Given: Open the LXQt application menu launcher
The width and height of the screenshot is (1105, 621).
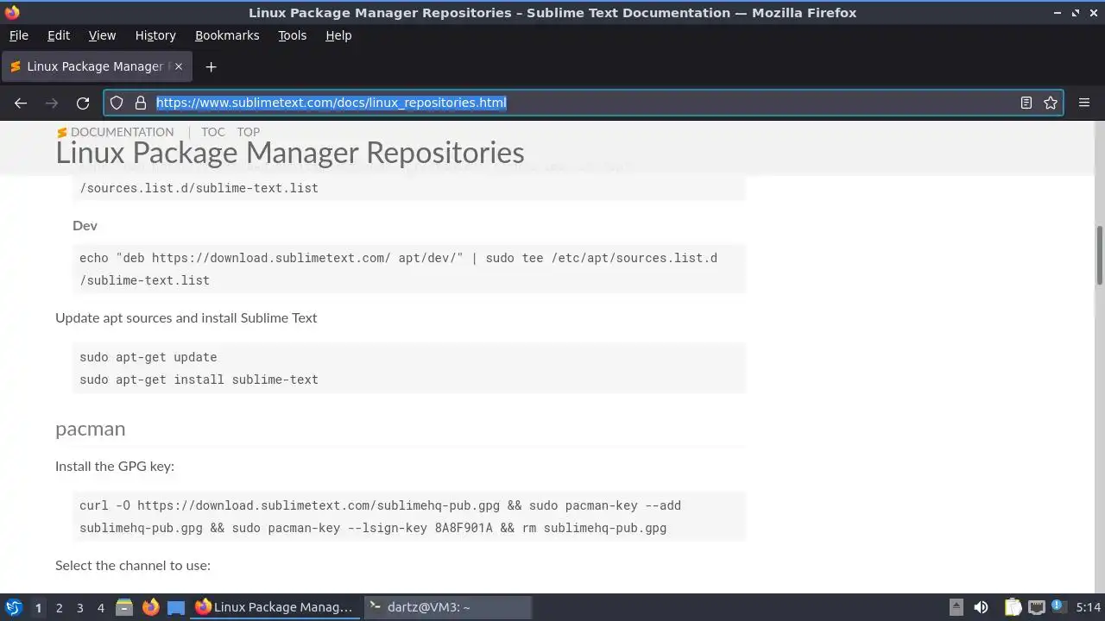Looking at the screenshot, I should tap(13, 607).
